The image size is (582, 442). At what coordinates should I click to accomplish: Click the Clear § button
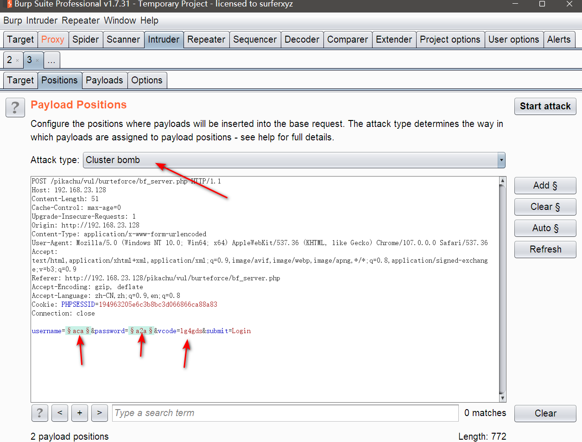tap(545, 207)
